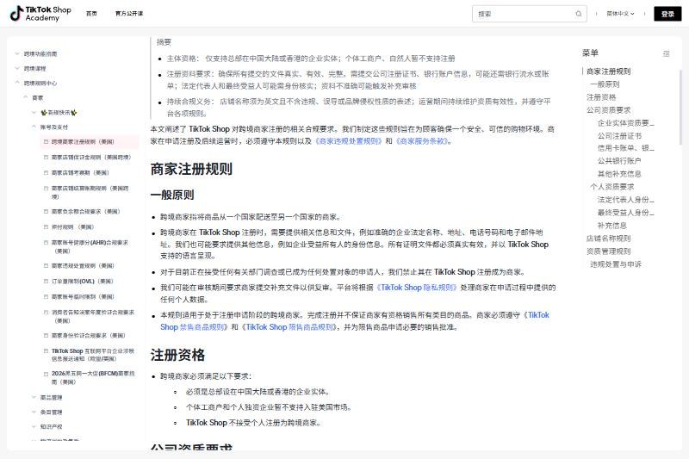Expand the 跨境功能指南 section
The width and height of the screenshot is (689, 459).
(17, 54)
